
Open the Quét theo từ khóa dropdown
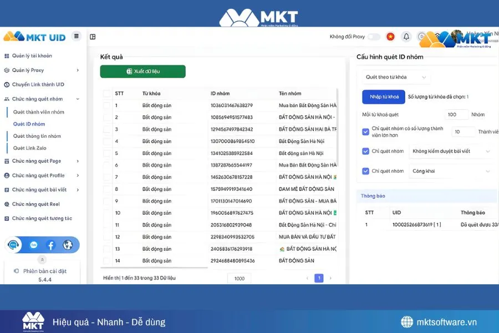(x=396, y=77)
